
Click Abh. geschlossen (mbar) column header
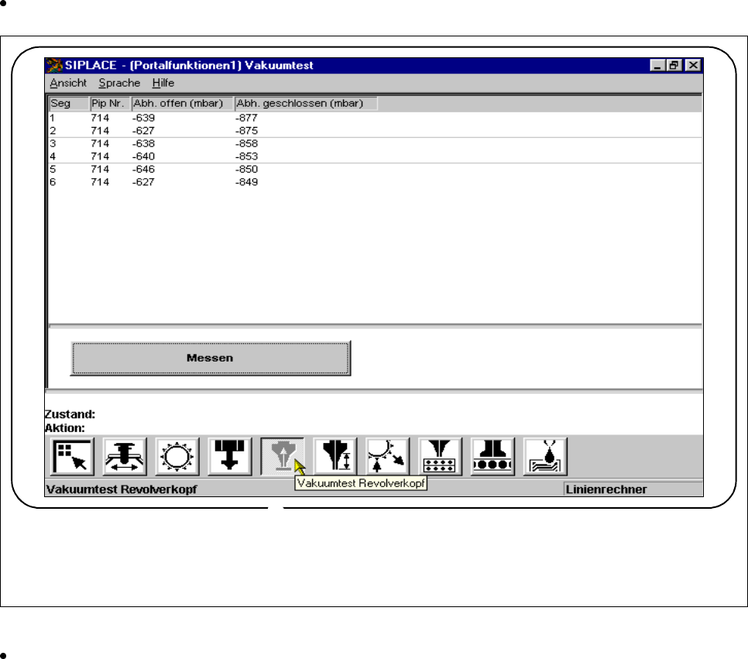pyautogui.click(x=305, y=104)
